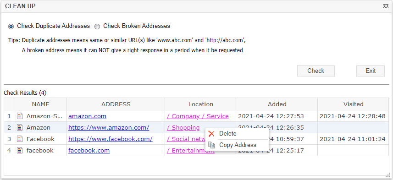The image size is (393, 180).
Task: Click the Exit button
Action: (x=371, y=71)
